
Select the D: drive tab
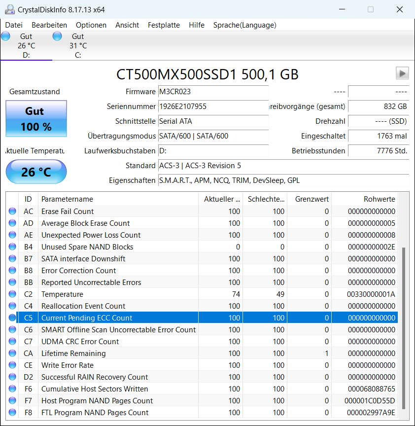pyautogui.click(x=26, y=46)
